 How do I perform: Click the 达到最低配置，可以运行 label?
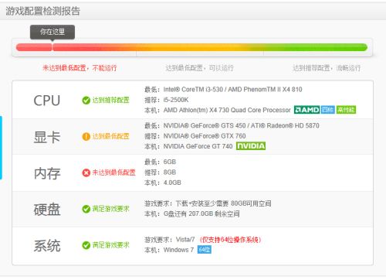pos(199,68)
